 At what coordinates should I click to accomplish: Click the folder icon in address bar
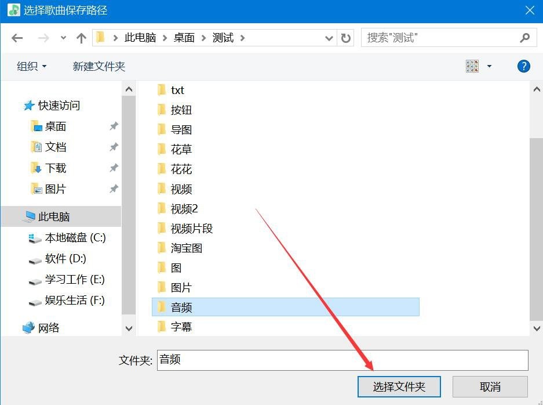pyautogui.click(x=100, y=37)
